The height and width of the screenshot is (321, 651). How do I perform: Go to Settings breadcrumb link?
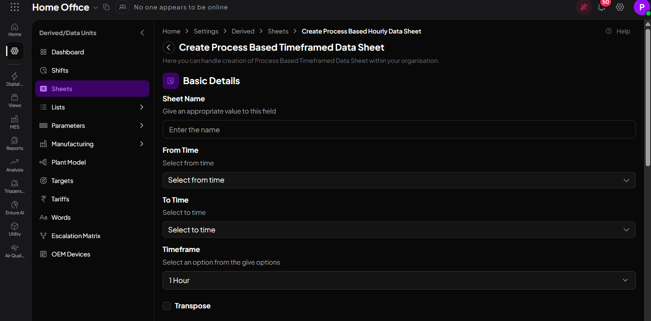206,31
